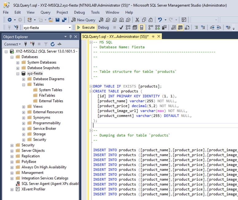Click the Save All icon
This screenshot has height=200, width=238.
click(64, 20)
